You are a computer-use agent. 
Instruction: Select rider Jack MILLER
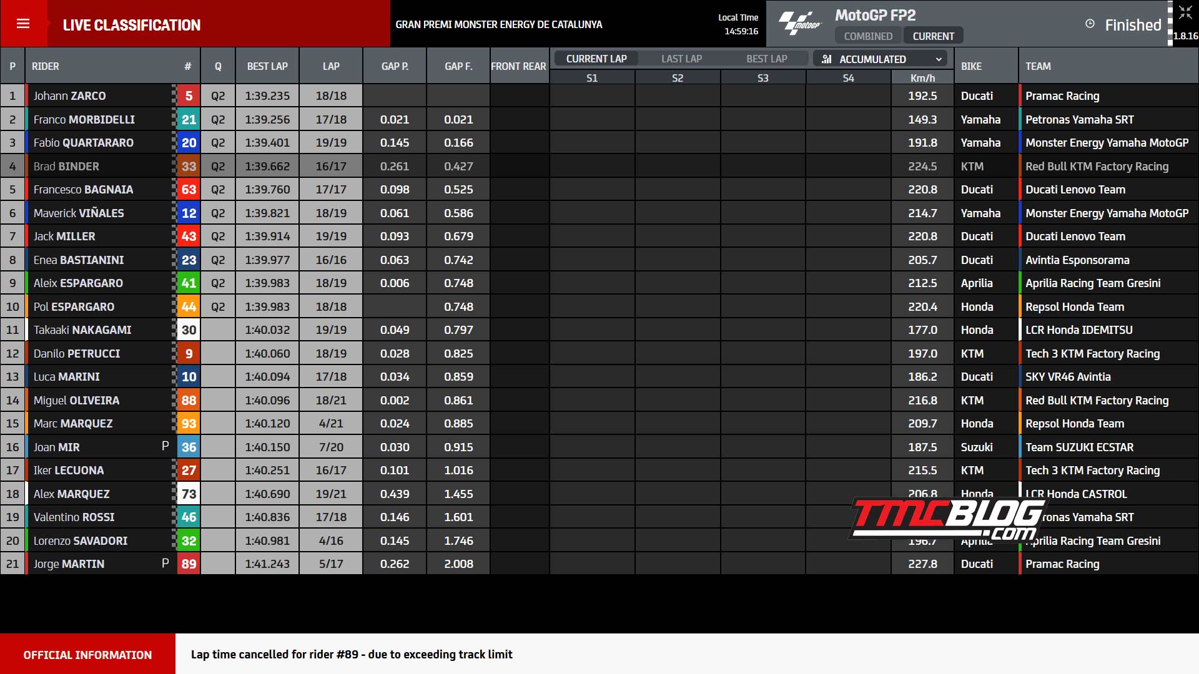[64, 236]
